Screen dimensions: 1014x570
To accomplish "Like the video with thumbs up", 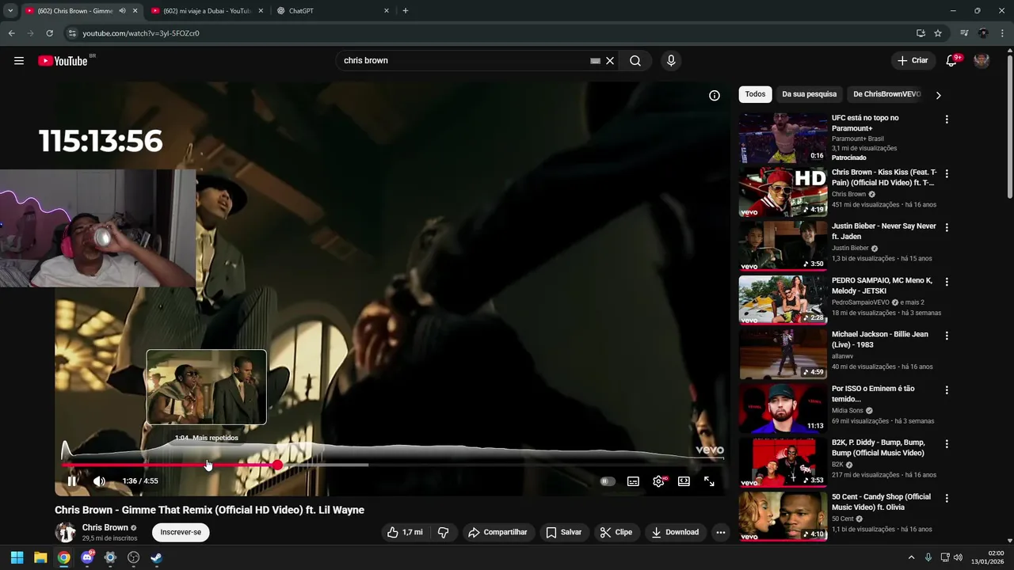I will click(405, 532).
